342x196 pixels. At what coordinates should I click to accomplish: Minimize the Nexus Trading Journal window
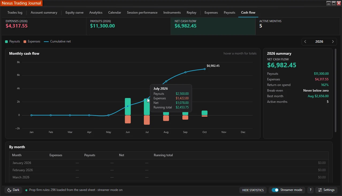tap(329, 3)
